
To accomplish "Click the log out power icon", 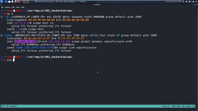I will tap(197, 2).
